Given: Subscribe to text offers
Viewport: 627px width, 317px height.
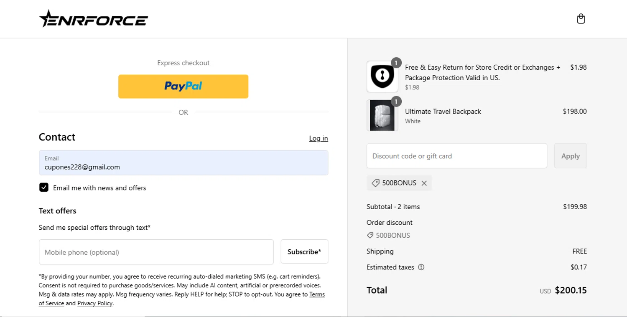Looking at the screenshot, I should [304, 251].
